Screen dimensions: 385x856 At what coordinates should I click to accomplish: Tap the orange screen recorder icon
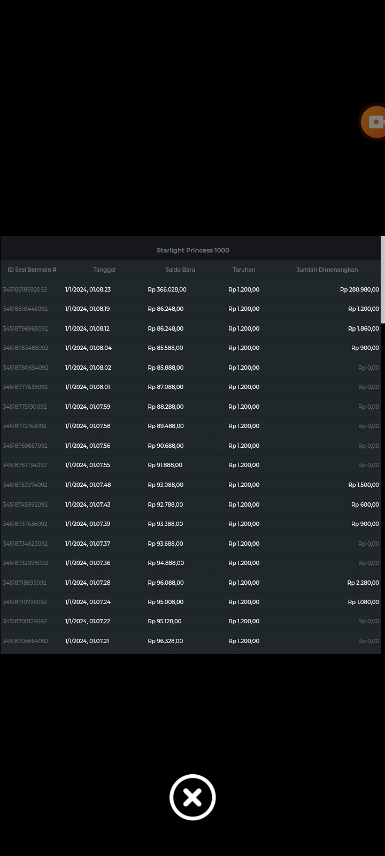(374, 122)
